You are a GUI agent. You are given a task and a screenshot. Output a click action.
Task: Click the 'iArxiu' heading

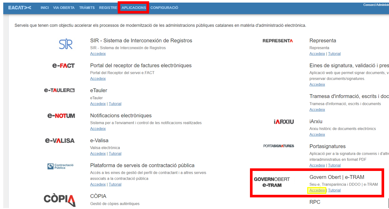point(316,122)
